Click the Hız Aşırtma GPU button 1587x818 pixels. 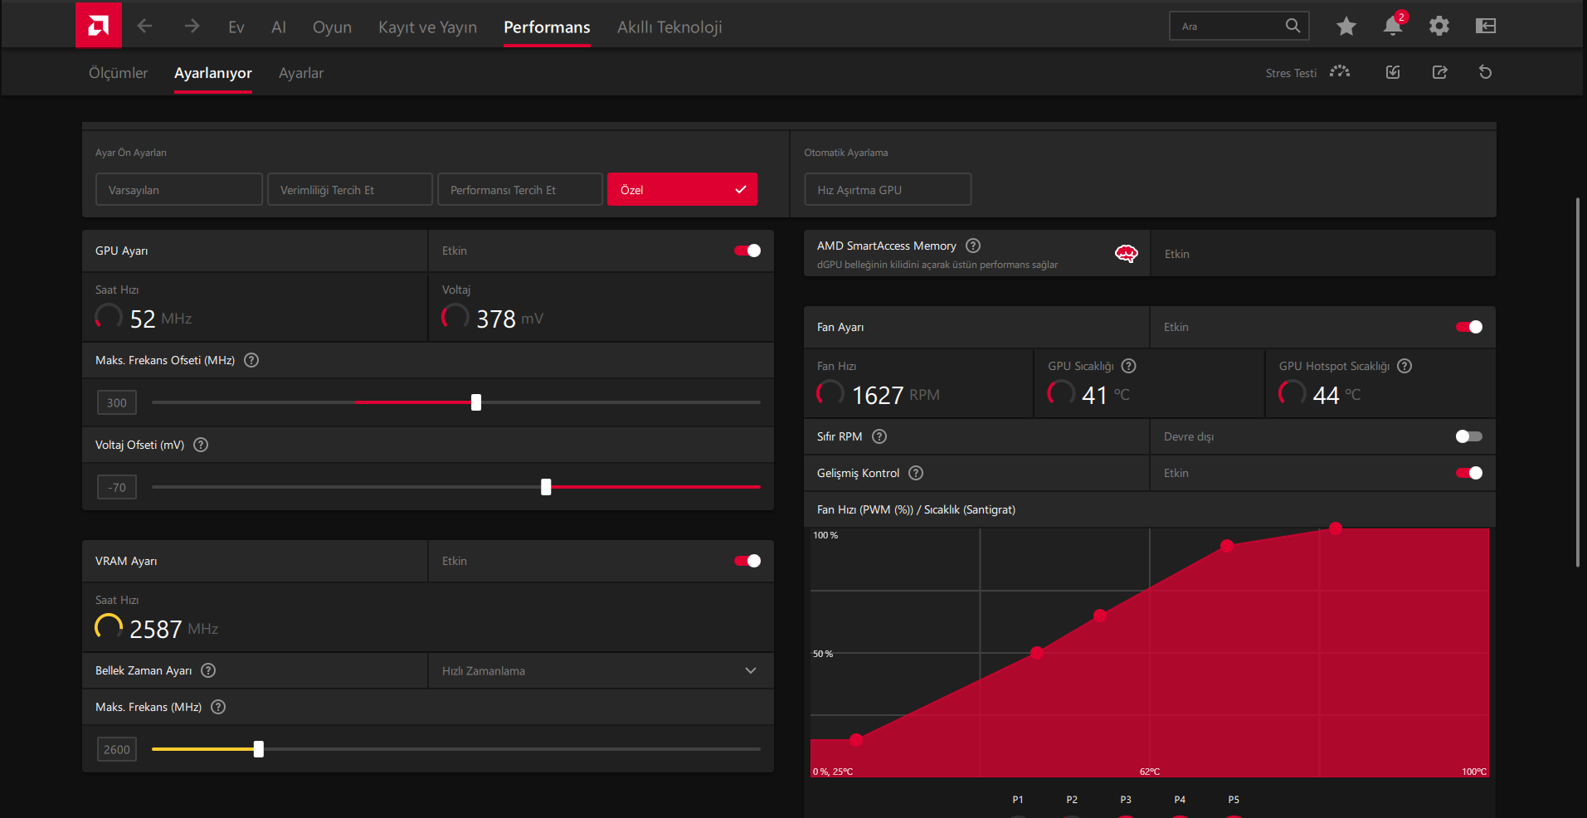coord(888,189)
